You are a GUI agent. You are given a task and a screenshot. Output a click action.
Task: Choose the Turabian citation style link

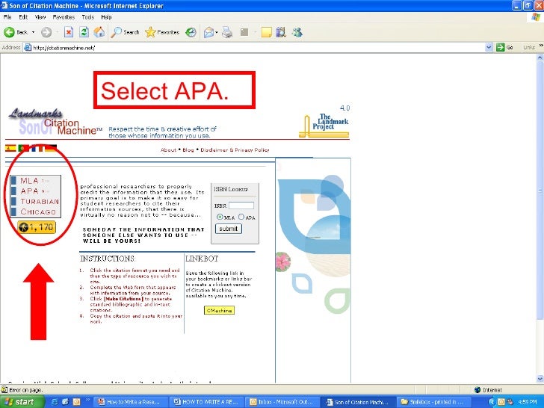point(40,202)
